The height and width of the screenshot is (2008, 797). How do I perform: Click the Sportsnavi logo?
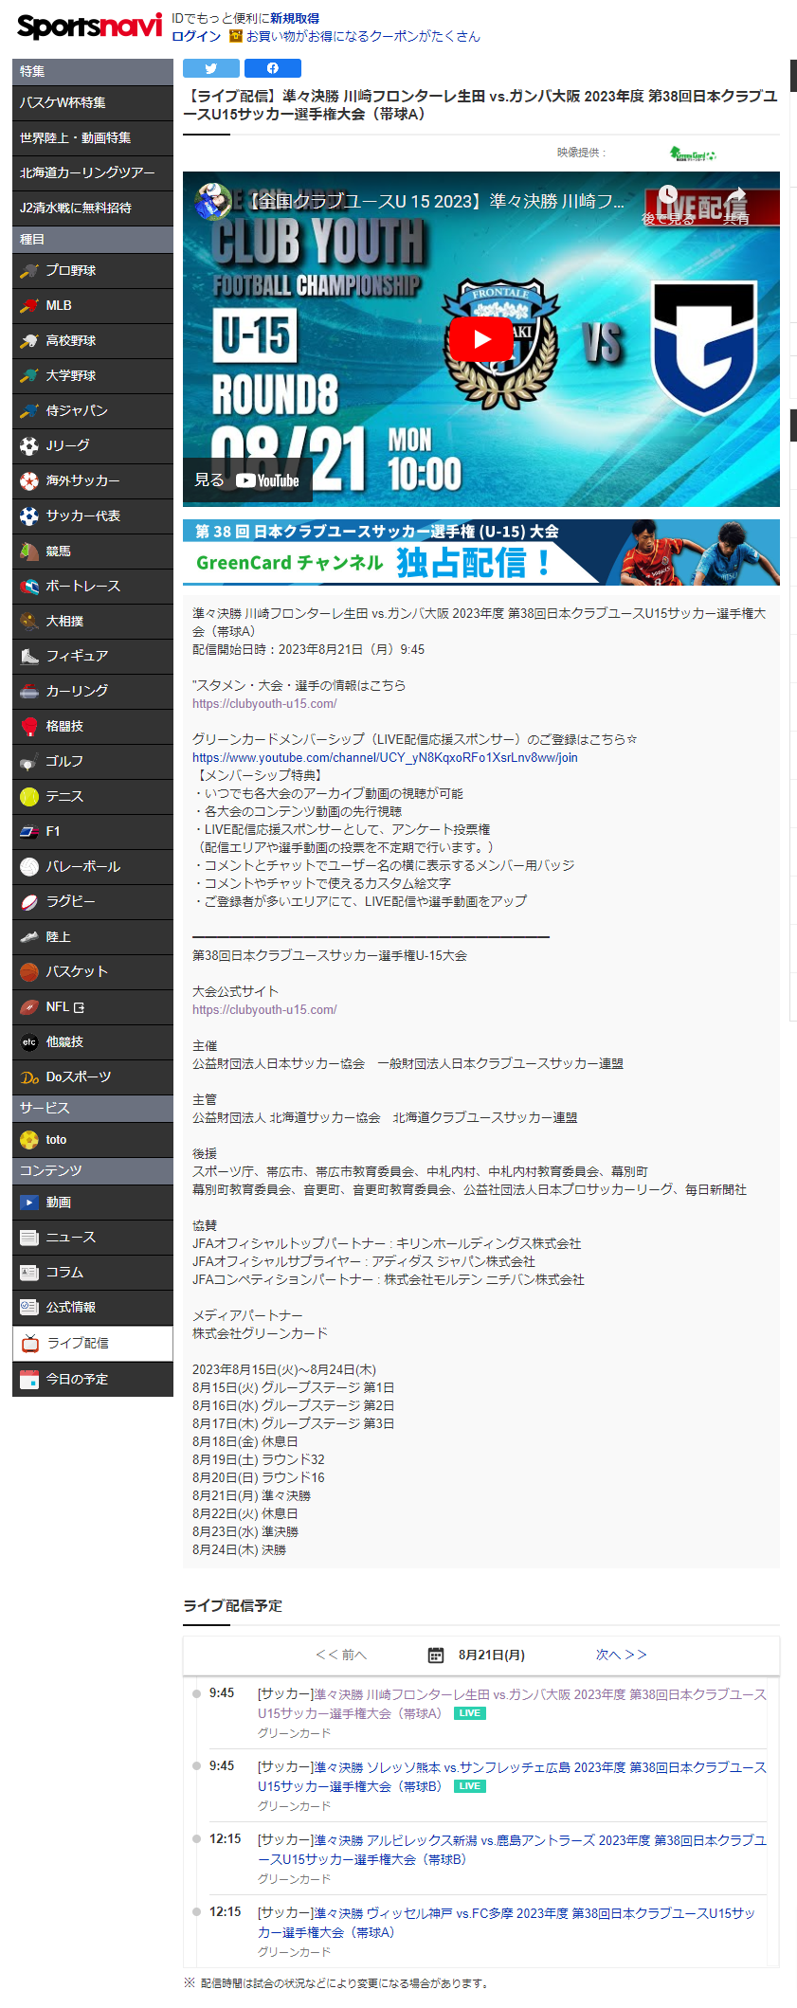coord(89,26)
